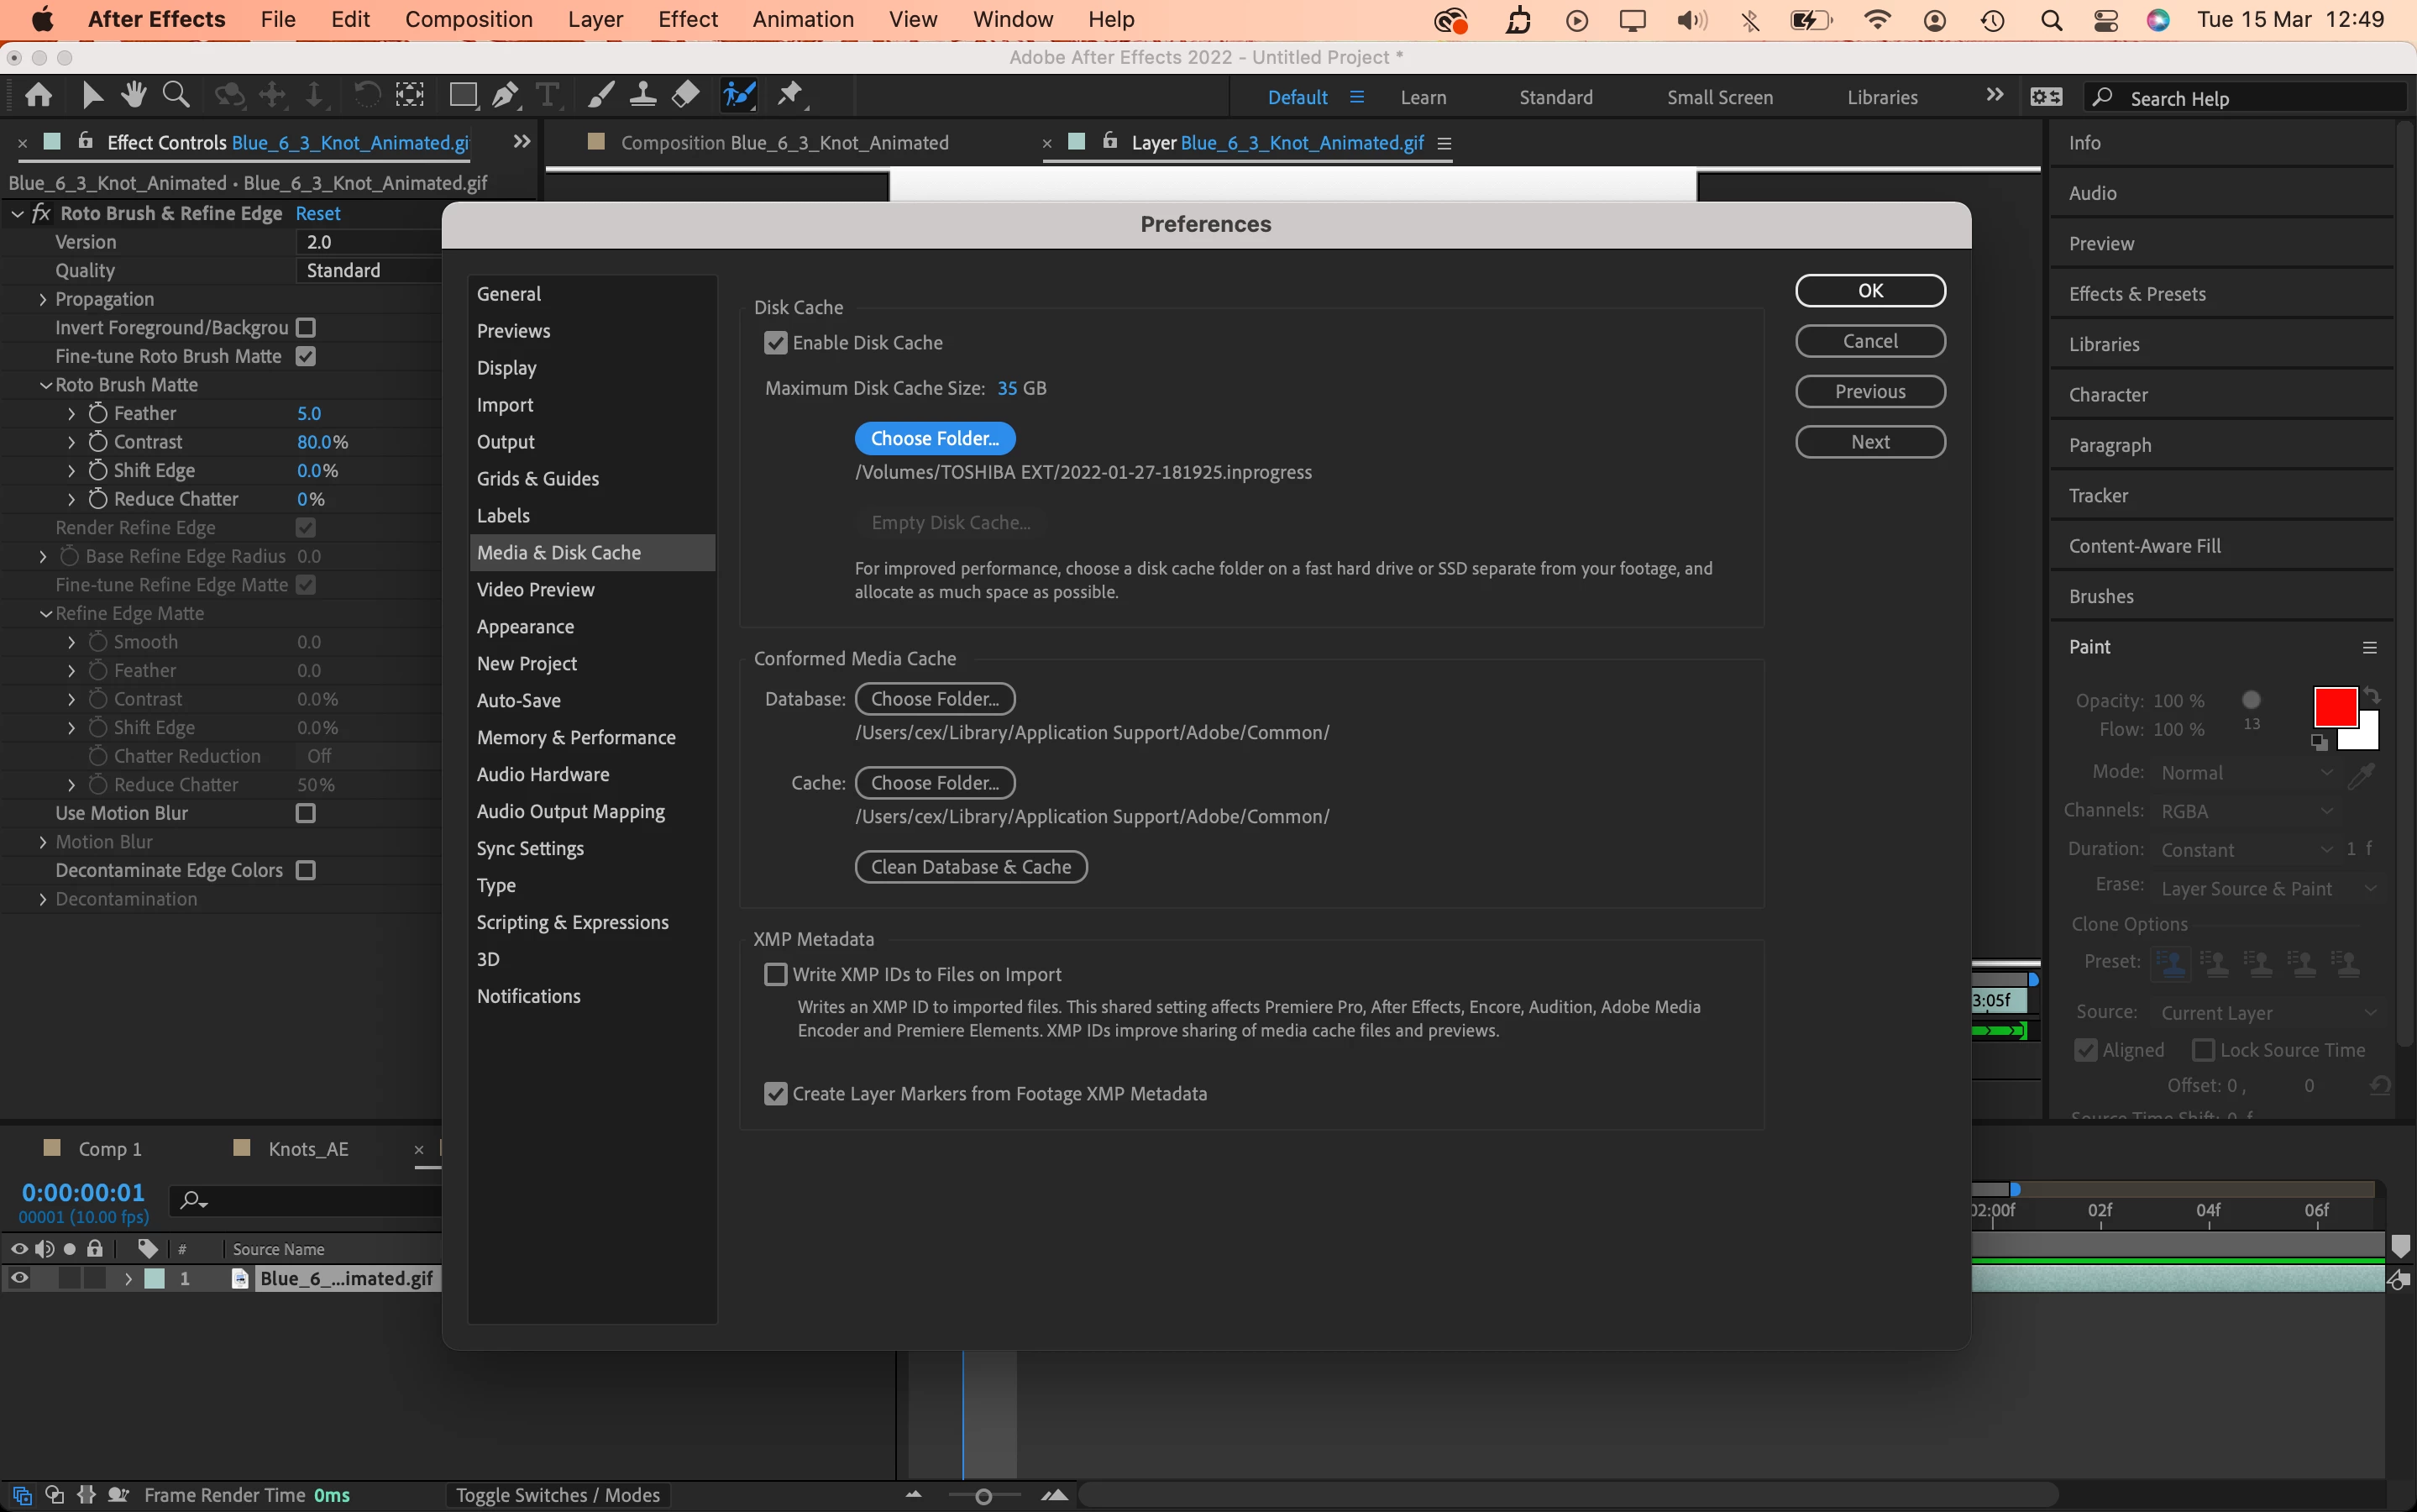
Task: Select the Eraser tool
Action: [686, 95]
